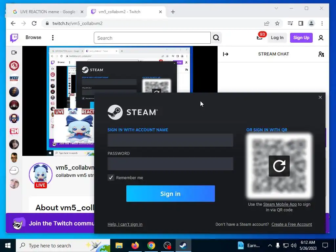Click Create a Free Account link
Viewport: 336px width, 252px height.
292,224
